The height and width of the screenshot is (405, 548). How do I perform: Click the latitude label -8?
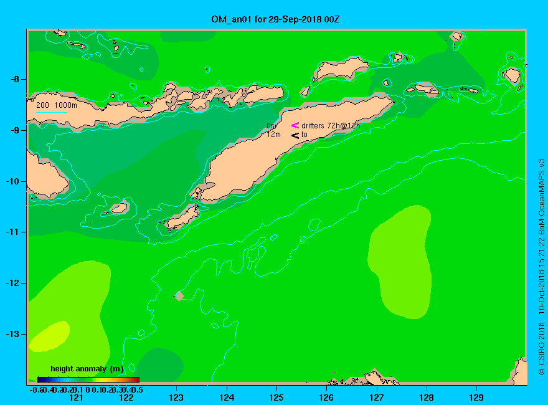(14, 79)
